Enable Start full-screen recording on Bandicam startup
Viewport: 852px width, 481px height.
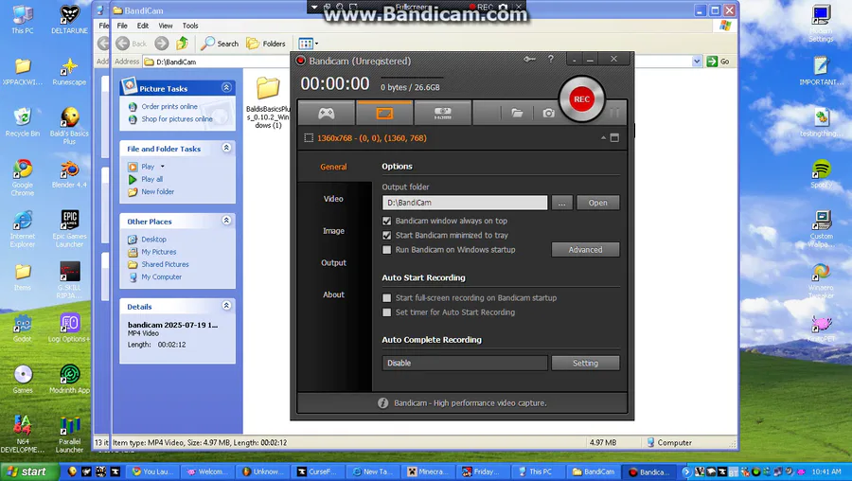tap(387, 298)
